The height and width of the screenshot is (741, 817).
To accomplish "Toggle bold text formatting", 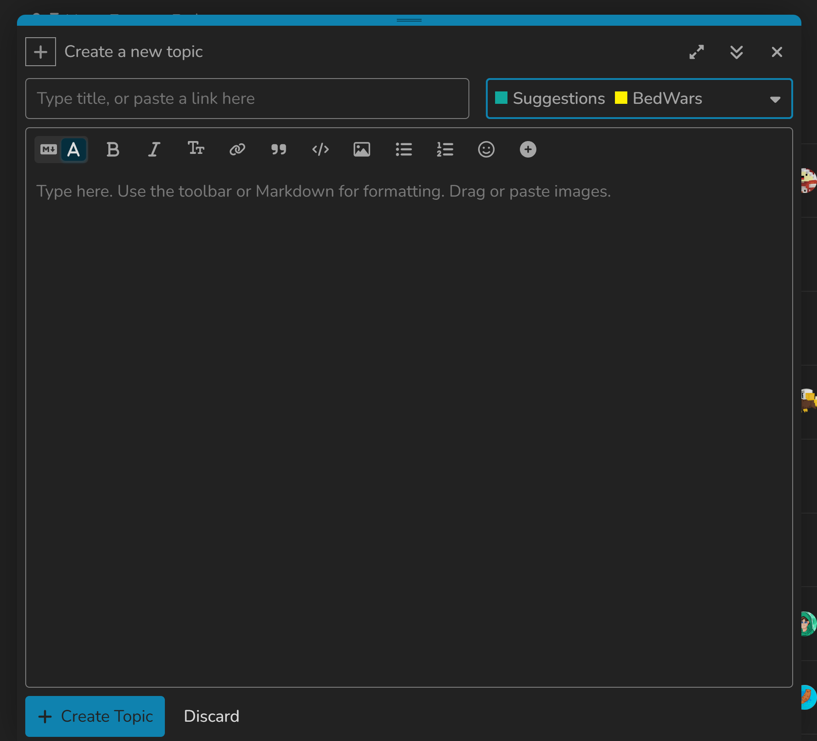I will [113, 150].
